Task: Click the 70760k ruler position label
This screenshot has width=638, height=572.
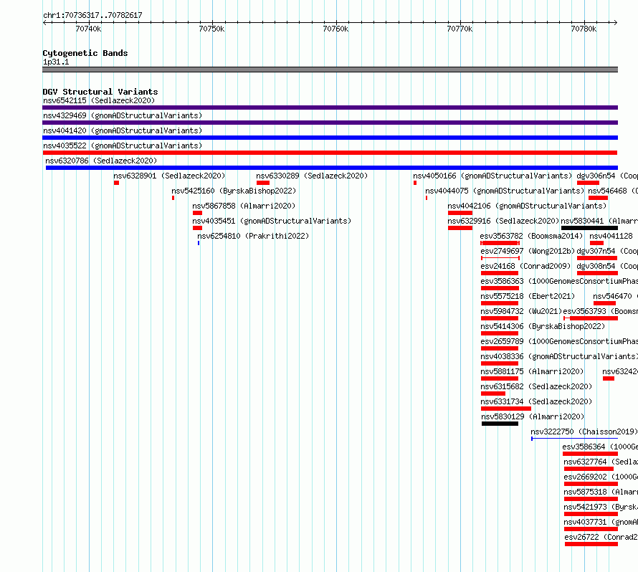Action: click(x=335, y=29)
